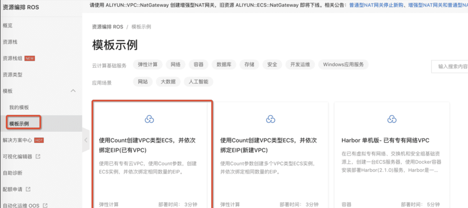Click the icon on the 已有VPC template card
The width and height of the screenshot is (468, 208).
click(149, 119)
